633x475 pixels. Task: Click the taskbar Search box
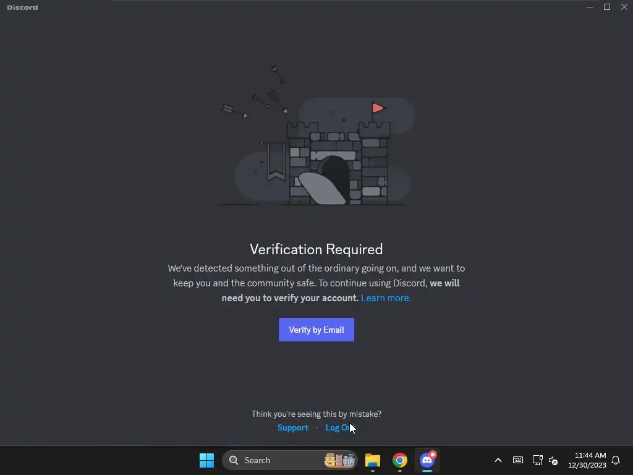click(289, 460)
